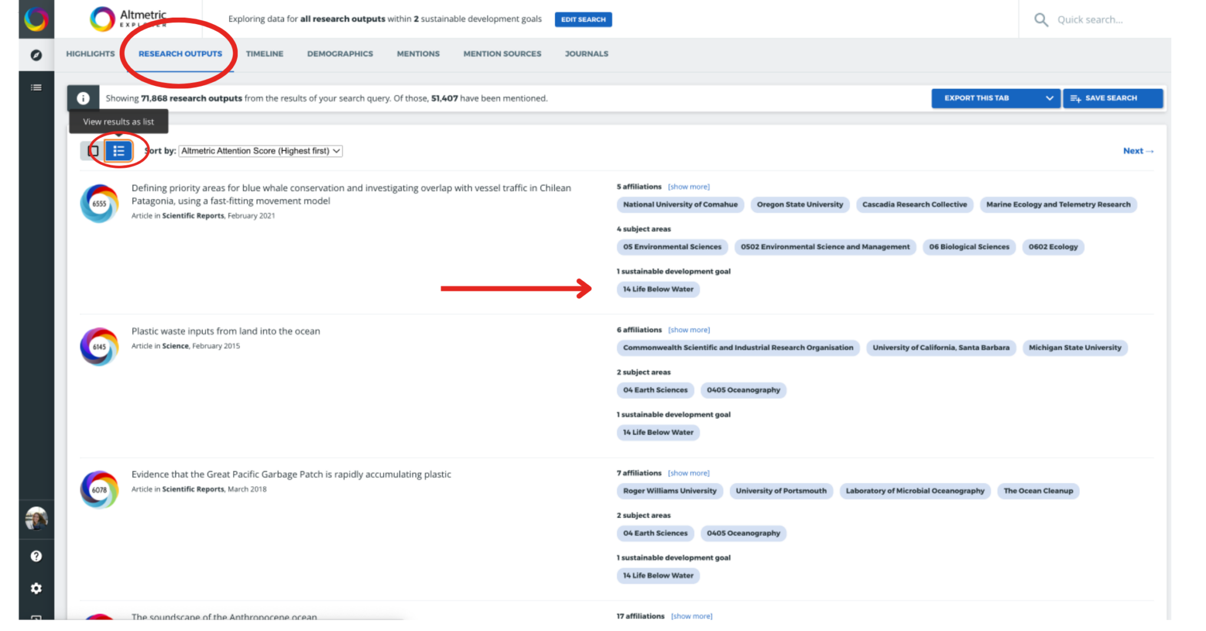Viewport: 1206px width, 631px height.
Task: Open Quick search via the magnifier icon
Action: tap(1041, 19)
